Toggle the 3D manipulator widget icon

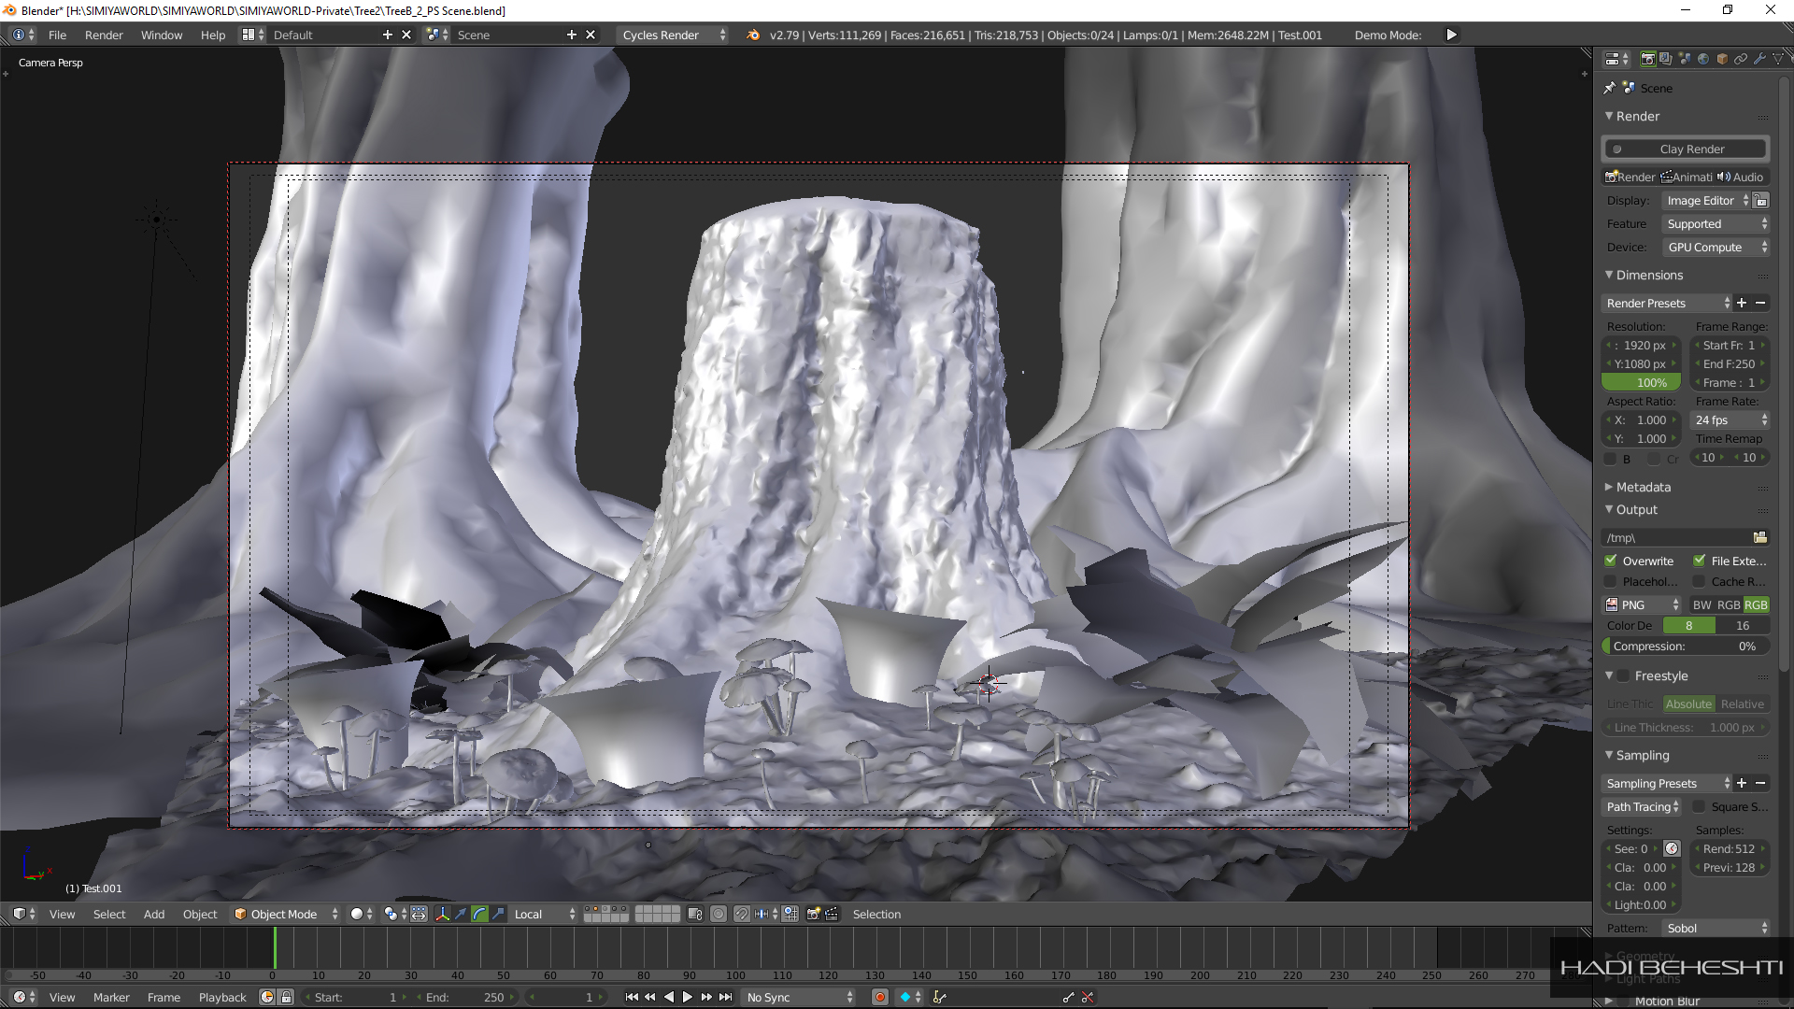[443, 915]
